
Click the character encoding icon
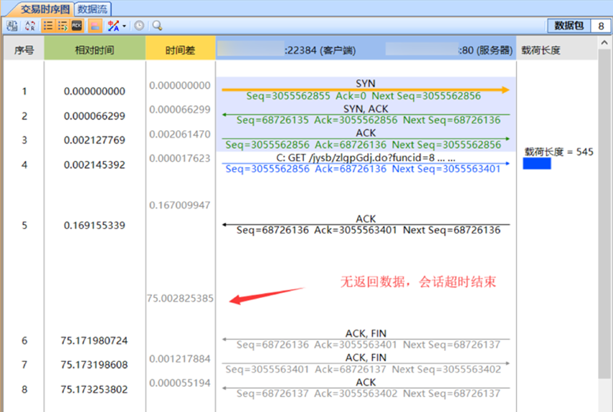[113, 25]
